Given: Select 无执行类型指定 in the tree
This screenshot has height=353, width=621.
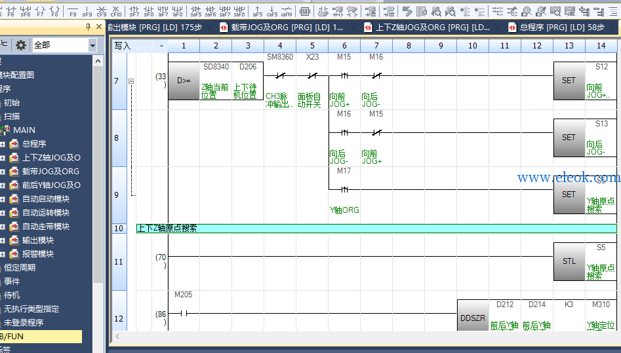Looking at the screenshot, I should [x=31, y=309].
